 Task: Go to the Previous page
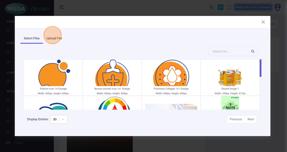point(236,119)
